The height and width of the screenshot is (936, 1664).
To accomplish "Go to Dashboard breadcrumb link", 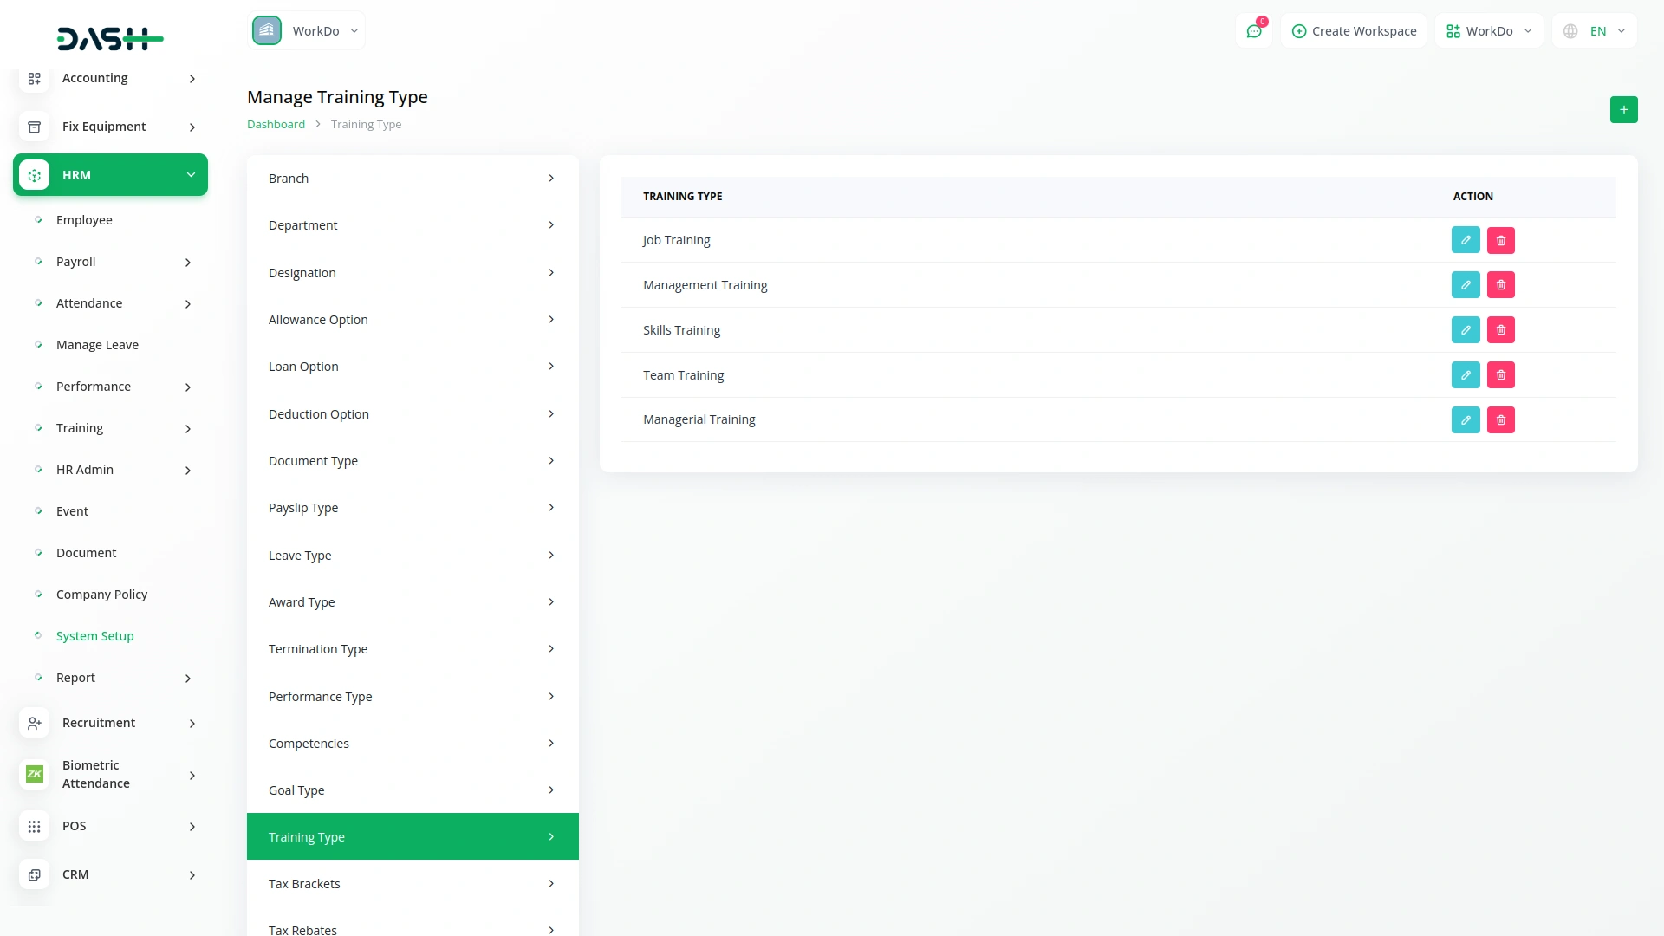I will (276, 125).
